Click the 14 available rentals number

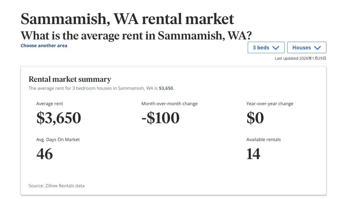[x=253, y=154]
